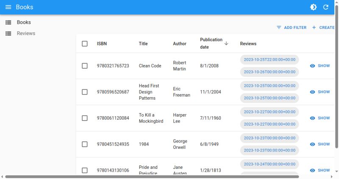This screenshot has width=339, height=179.
Task: Click the sort arrow beside Publication date
Action: [x=226, y=44]
